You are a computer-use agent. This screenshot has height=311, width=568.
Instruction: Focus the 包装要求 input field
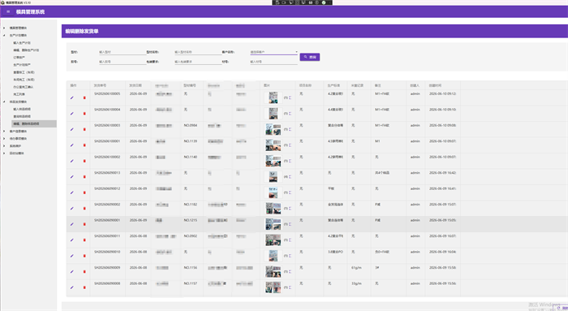coord(197,62)
